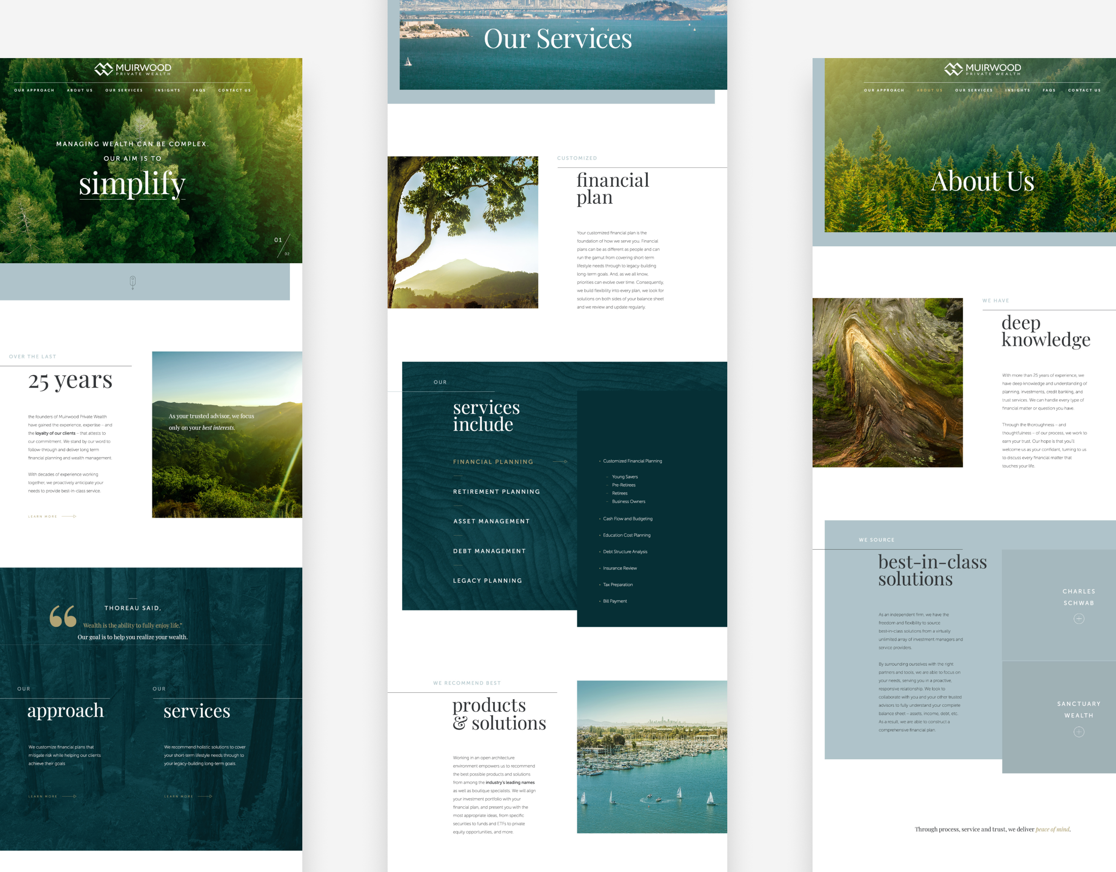Choose Asset Management service tab

[491, 521]
